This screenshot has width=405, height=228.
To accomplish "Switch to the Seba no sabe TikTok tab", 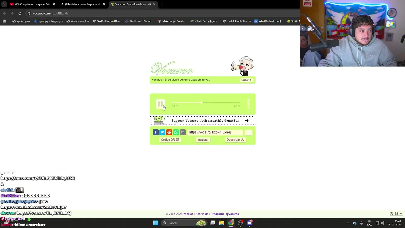I will click(82, 4).
